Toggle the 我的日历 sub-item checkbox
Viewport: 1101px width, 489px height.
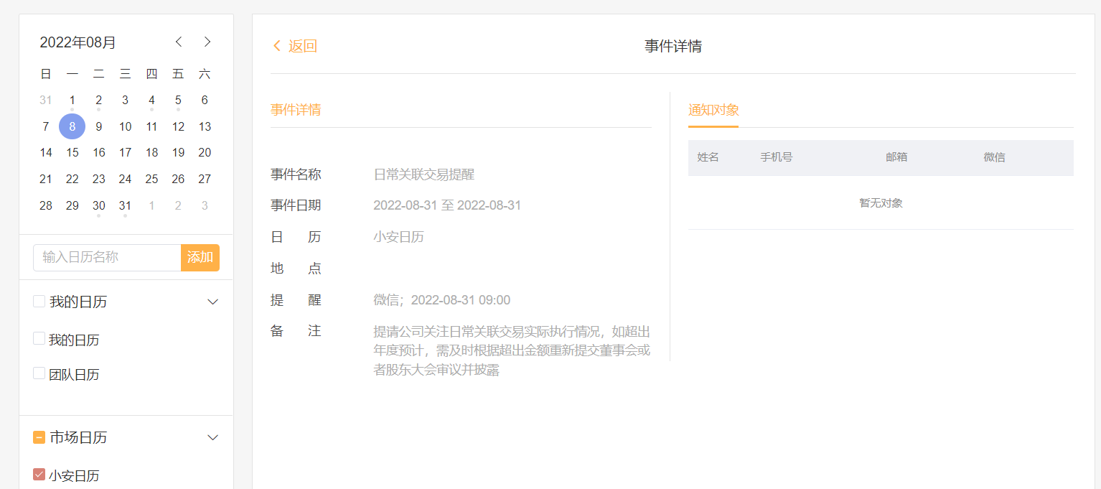[39, 338]
